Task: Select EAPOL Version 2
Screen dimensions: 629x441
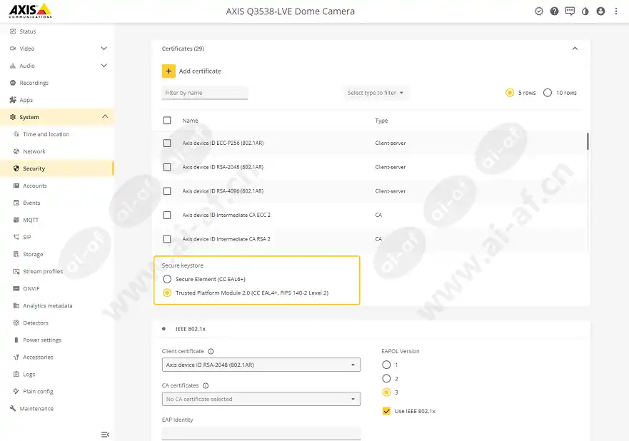Action: (x=386, y=378)
